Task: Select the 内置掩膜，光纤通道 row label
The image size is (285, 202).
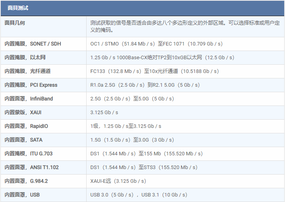Action: pyautogui.click(x=28, y=71)
